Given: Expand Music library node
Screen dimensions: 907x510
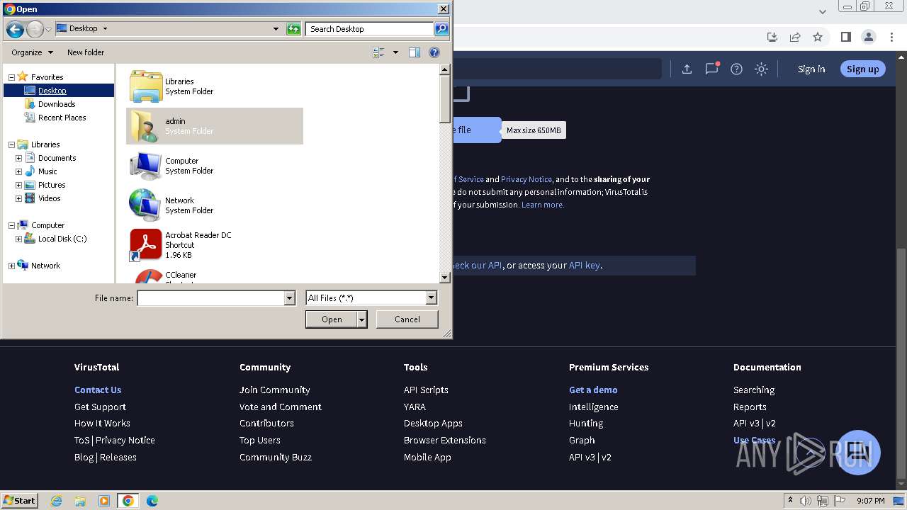Looking at the screenshot, I should [19, 171].
